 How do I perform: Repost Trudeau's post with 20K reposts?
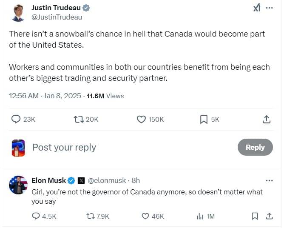click(79, 119)
